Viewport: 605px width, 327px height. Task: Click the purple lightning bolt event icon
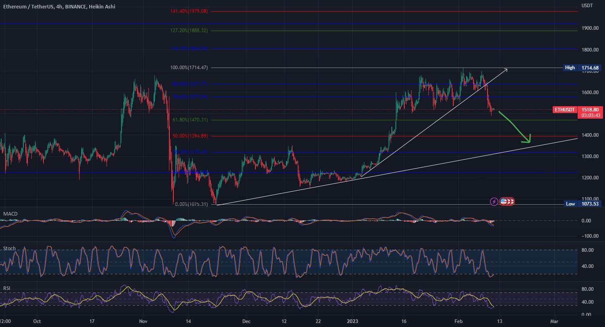point(494,202)
